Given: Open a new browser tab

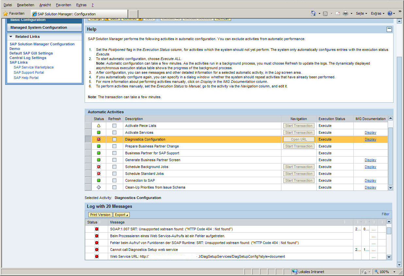Looking at the screenshot, I should point(133,14).
